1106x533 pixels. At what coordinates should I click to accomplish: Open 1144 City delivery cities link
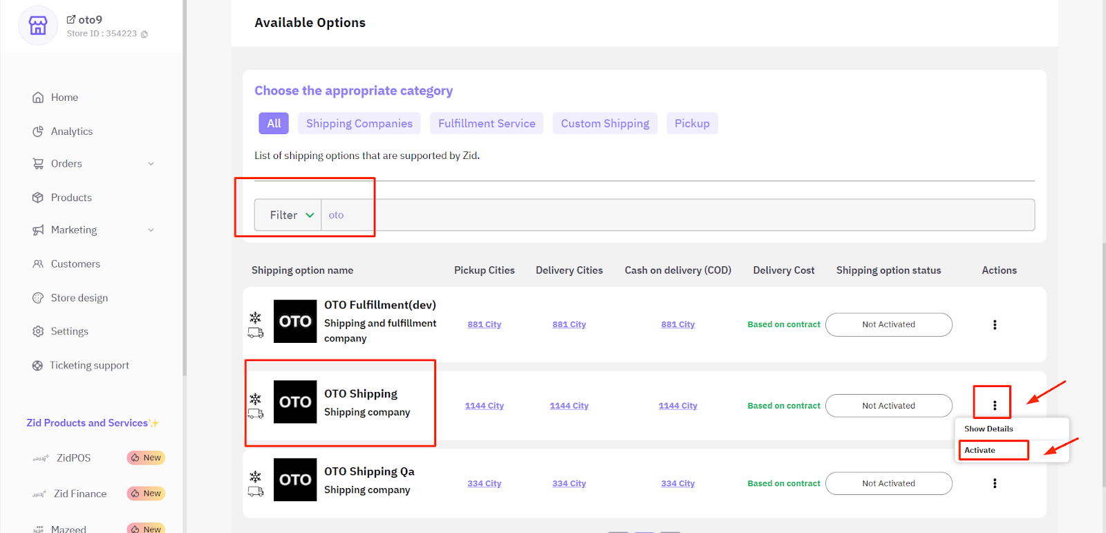[x=569, y=406]
